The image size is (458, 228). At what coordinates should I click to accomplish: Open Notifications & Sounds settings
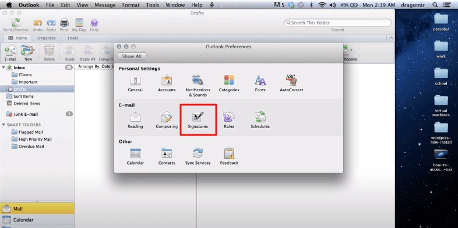[x=198, y=86]
